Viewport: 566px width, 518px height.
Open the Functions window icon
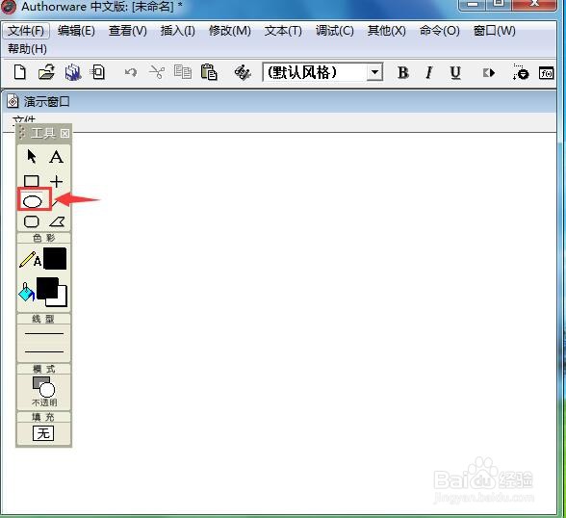coord(546,73)
